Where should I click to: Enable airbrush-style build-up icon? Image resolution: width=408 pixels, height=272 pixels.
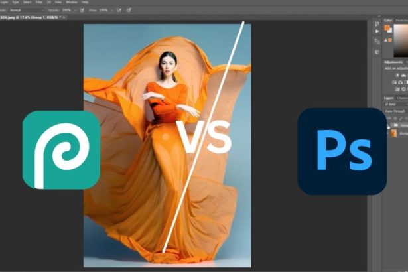coord(119,10)
